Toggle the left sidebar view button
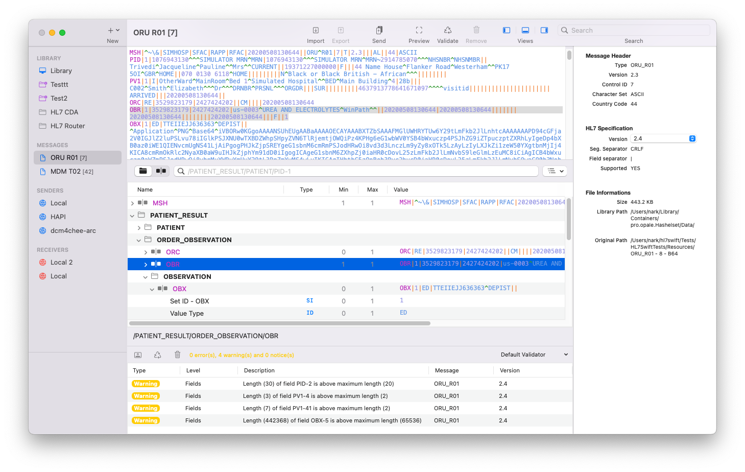 click(x=507, y=31)
